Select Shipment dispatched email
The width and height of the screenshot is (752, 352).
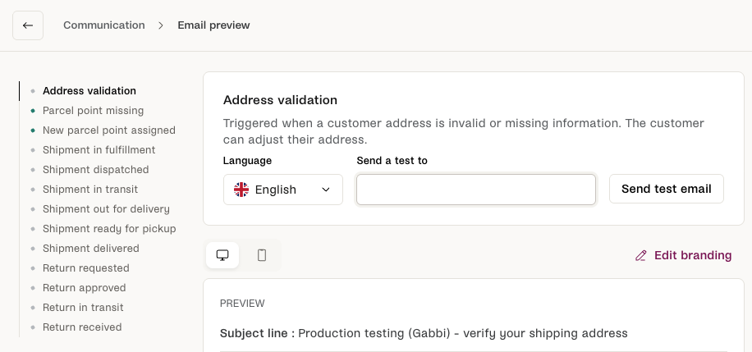click(x=95, y=170)
